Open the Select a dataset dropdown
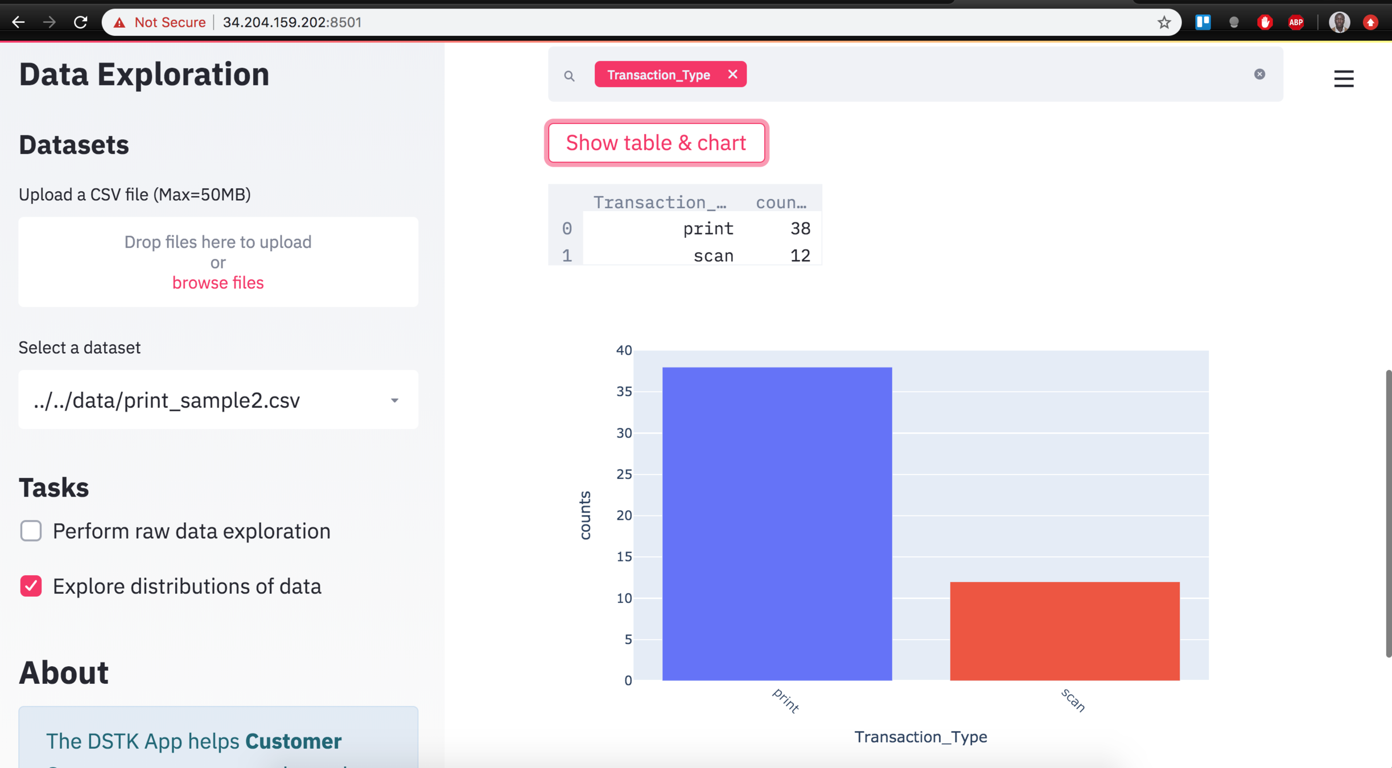Screen dimensions: 1392x768 point(217,400)
